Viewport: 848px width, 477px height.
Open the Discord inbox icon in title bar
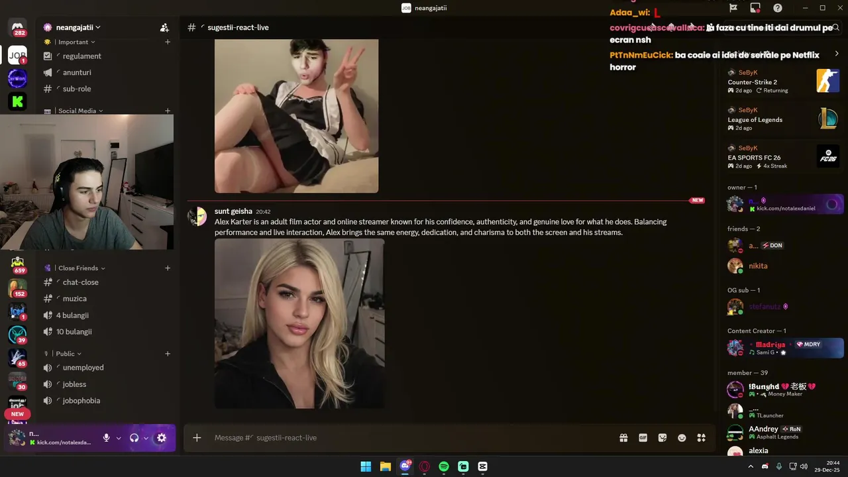pyautogui.click(x=755, y=8)
